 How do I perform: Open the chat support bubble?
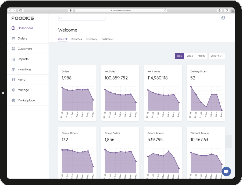pos(226,172)
